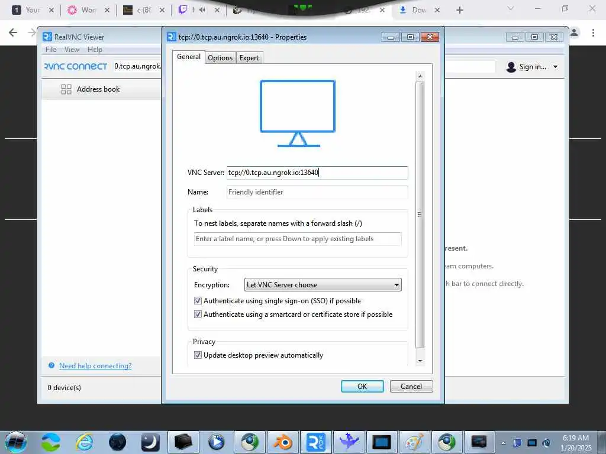Click the Properties dialog scrollbar thumb
The height and width of the screenshot is (454, 606).
pos(420,215)
